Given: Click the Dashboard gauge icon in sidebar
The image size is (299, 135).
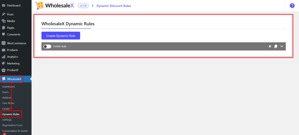Looking at the screenshot, I should click(4, 6).
